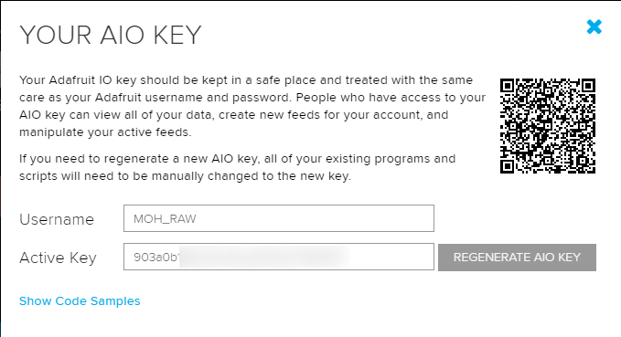Close the AIO key dialog with the X
Screen dimensions: 621x337
[594, 26]
